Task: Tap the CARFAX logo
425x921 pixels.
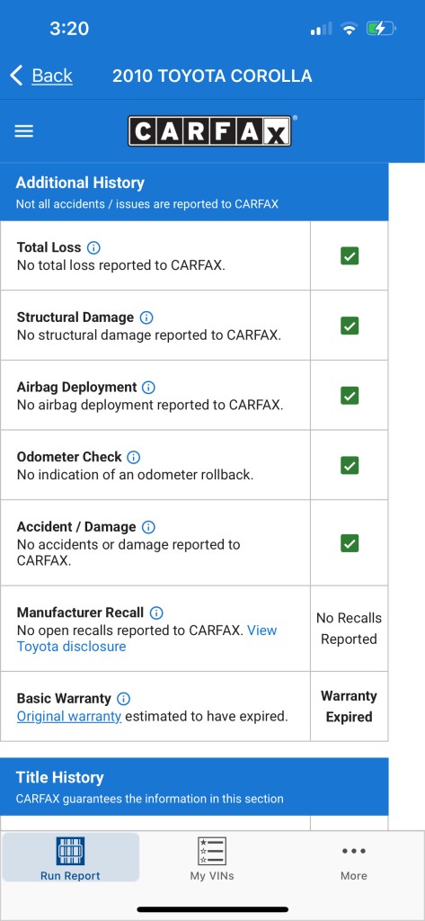Action: click(x=210, y=130)
